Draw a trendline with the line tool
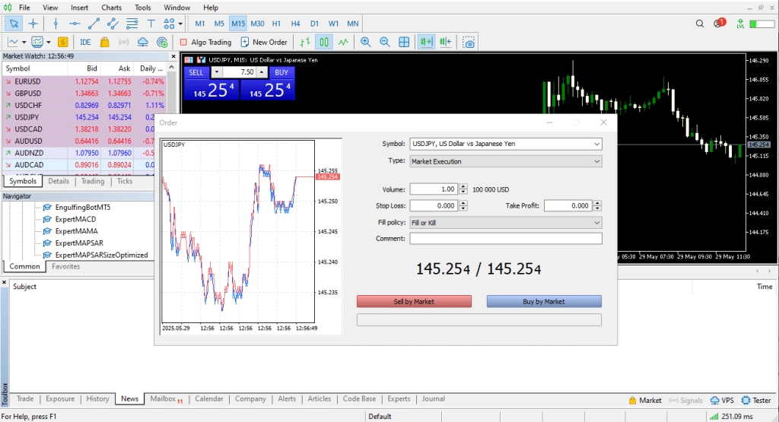Screen dimensions: 779x422 [x=94, y=24]
